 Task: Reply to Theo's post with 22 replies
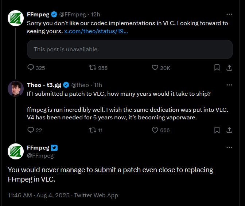point(31,130)
